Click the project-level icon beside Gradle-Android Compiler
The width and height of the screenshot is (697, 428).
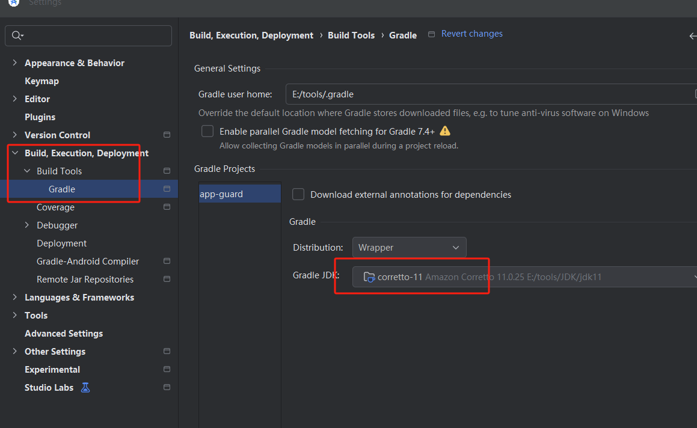click(x=167, y=261)
